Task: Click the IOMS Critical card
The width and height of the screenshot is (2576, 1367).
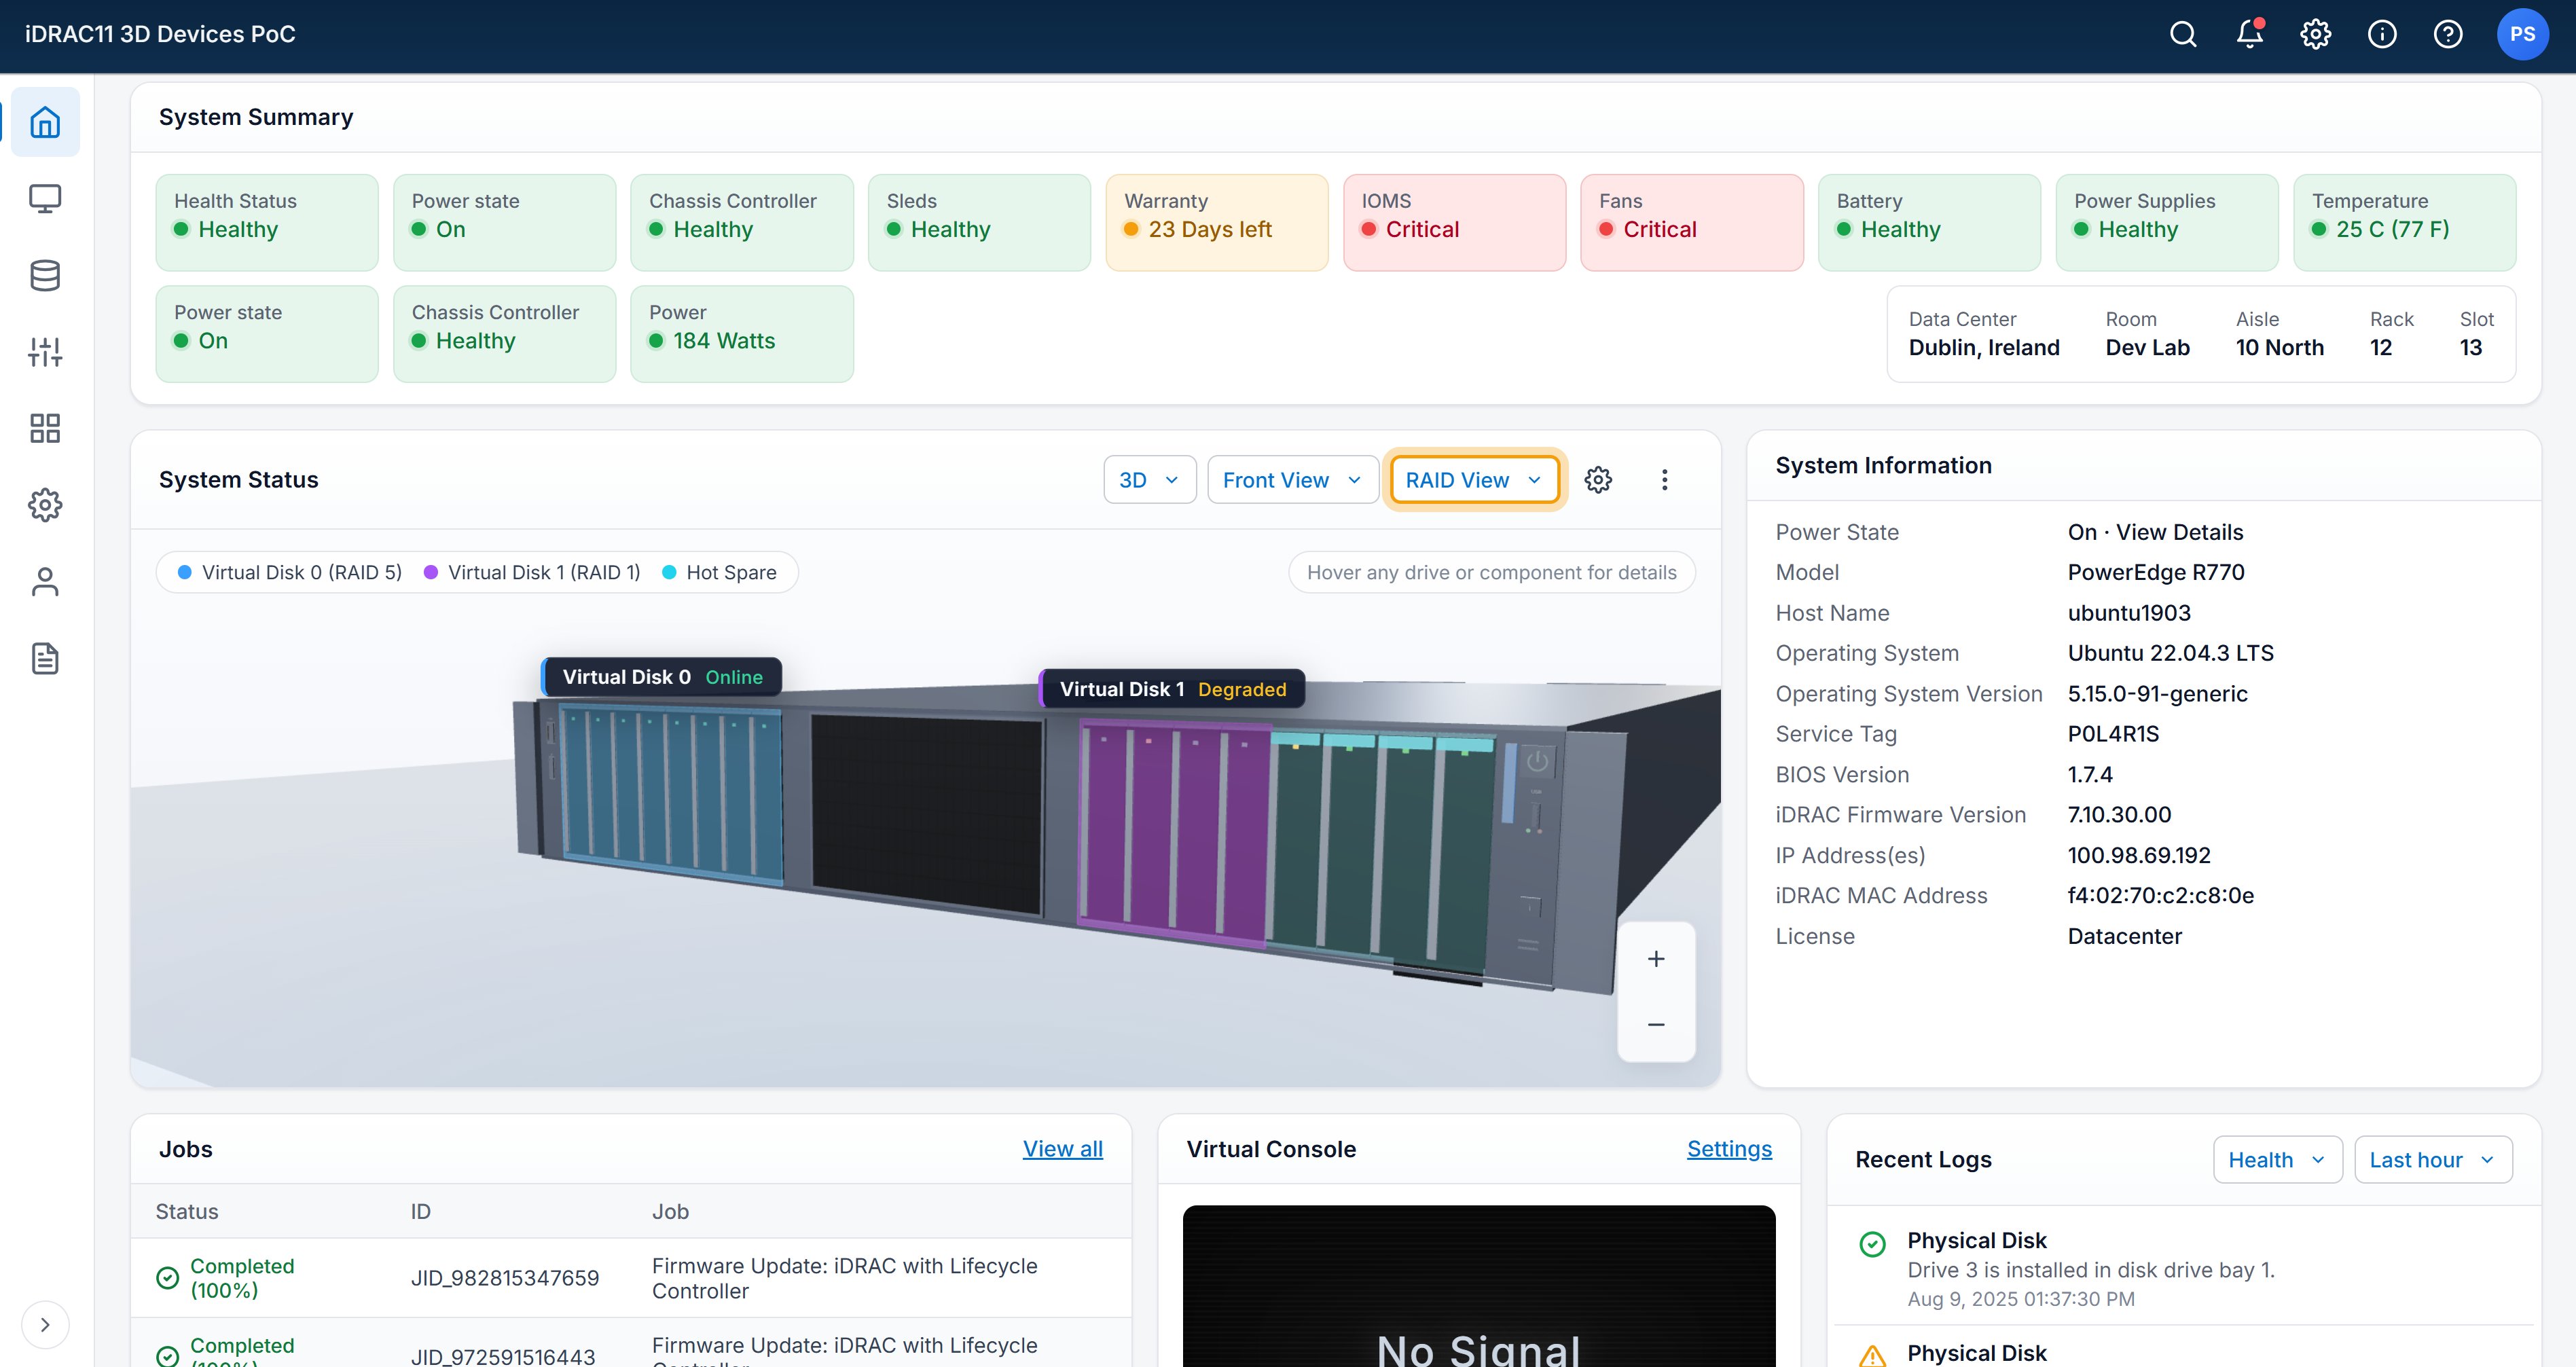Action: point(1455,223)
